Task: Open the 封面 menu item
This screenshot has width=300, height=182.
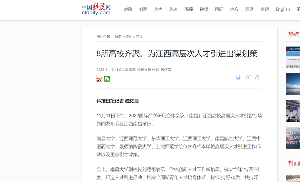Action: click(x=143, y=9)
